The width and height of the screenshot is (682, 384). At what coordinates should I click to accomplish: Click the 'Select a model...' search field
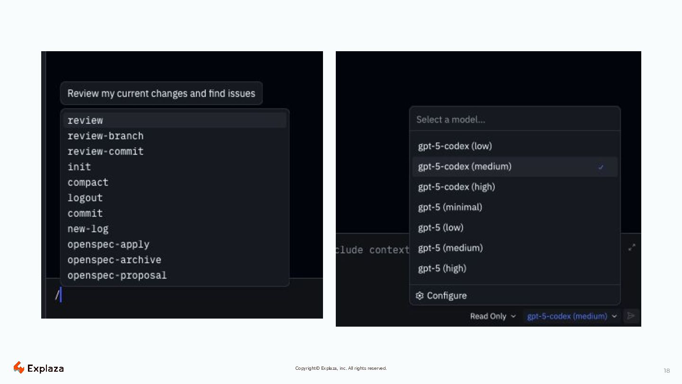(515, 119)
